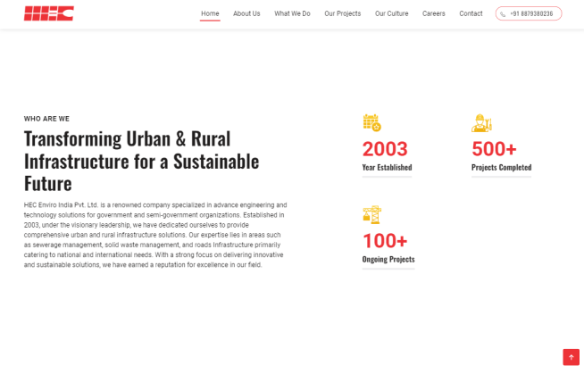Viewport: 584px width, 366px height.
Task: Click the Transforming Urban & Rural heading
Action: click(141, 162)
